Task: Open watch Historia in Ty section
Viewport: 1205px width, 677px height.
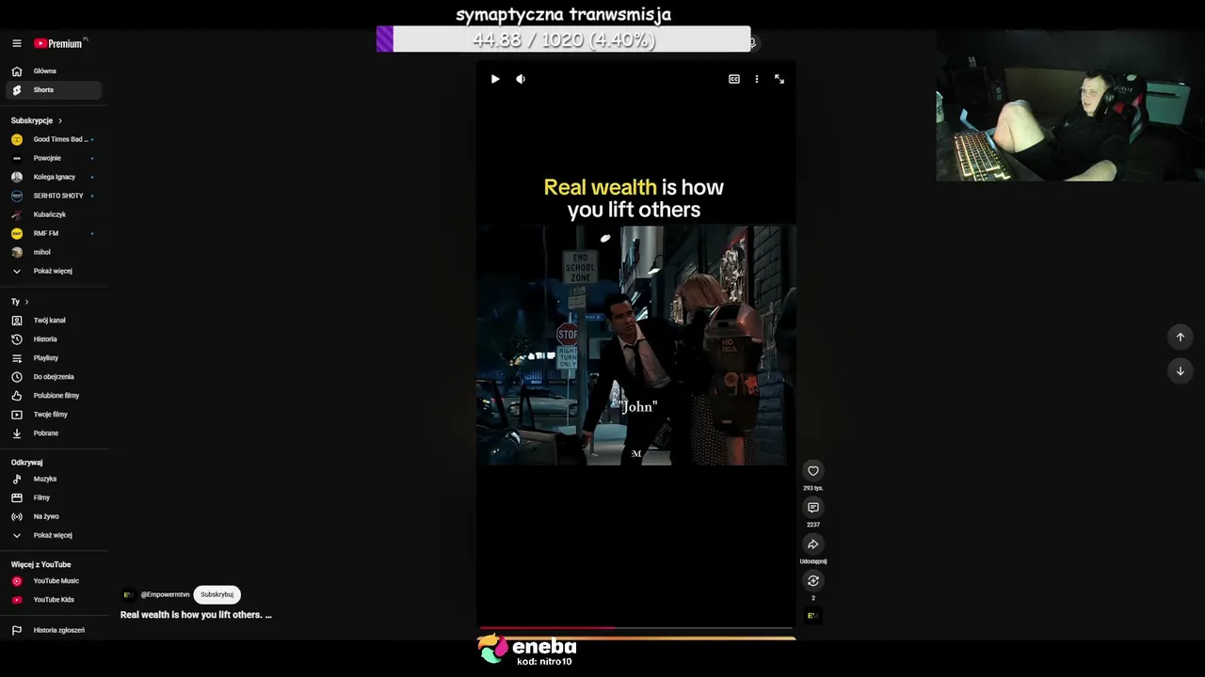Action: 54,339
